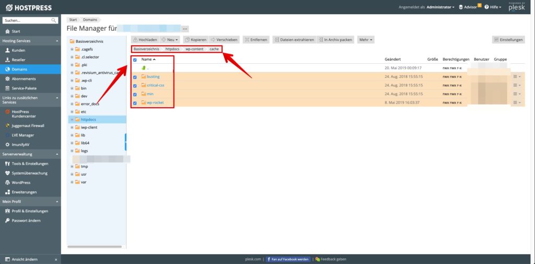Open HostPress Kundencenter icon link
The width and height of the screenshot is (535, 264).
coord(7,112)
